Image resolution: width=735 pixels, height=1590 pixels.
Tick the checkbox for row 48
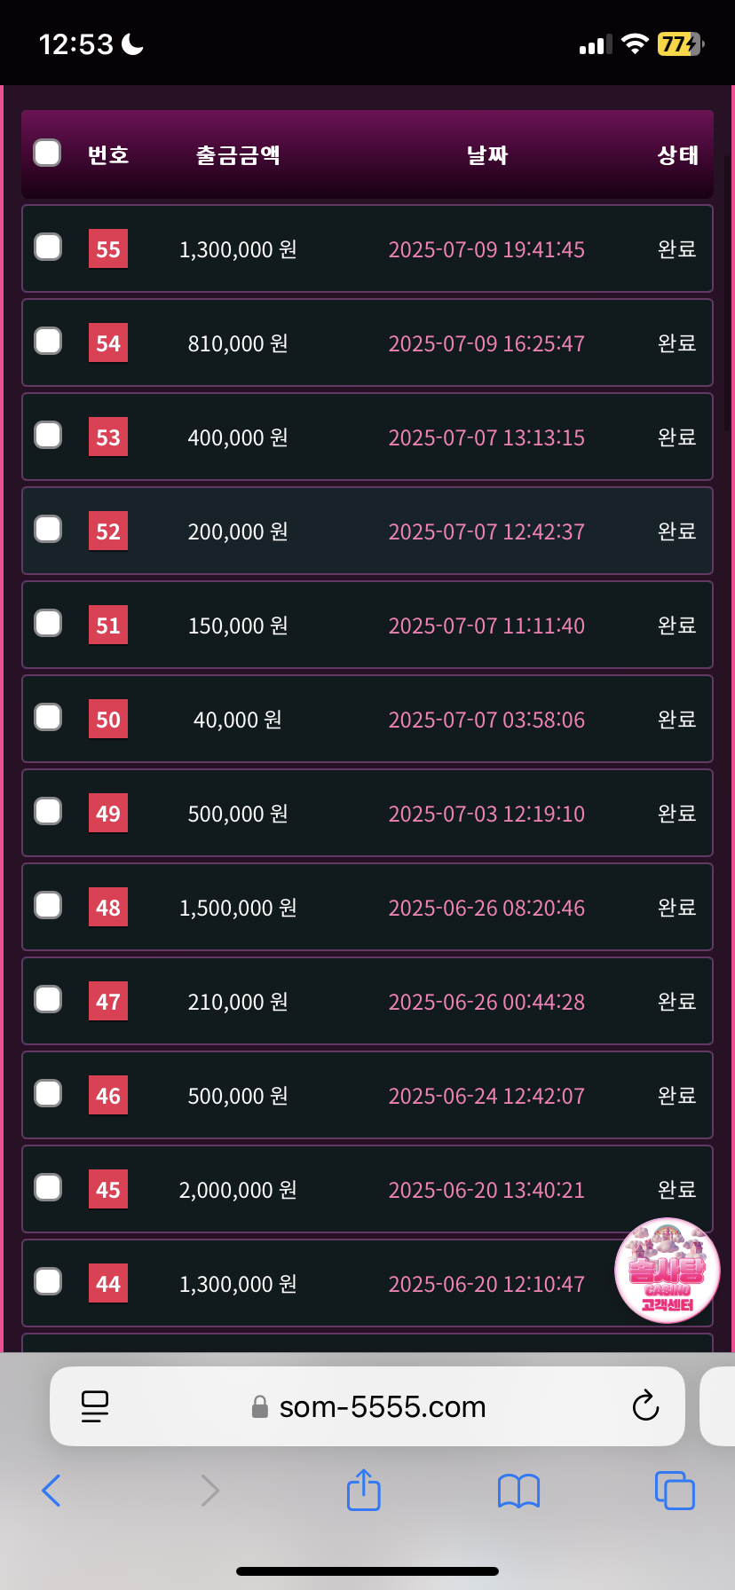click(48, 906)
